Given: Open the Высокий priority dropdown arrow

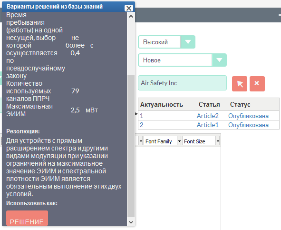Looking at the screenshot, I should (x=188, y=42).
